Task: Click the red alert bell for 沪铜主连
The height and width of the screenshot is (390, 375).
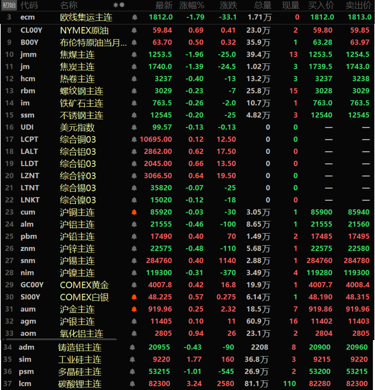Action: pyautogui.click(x=134, y=212)
